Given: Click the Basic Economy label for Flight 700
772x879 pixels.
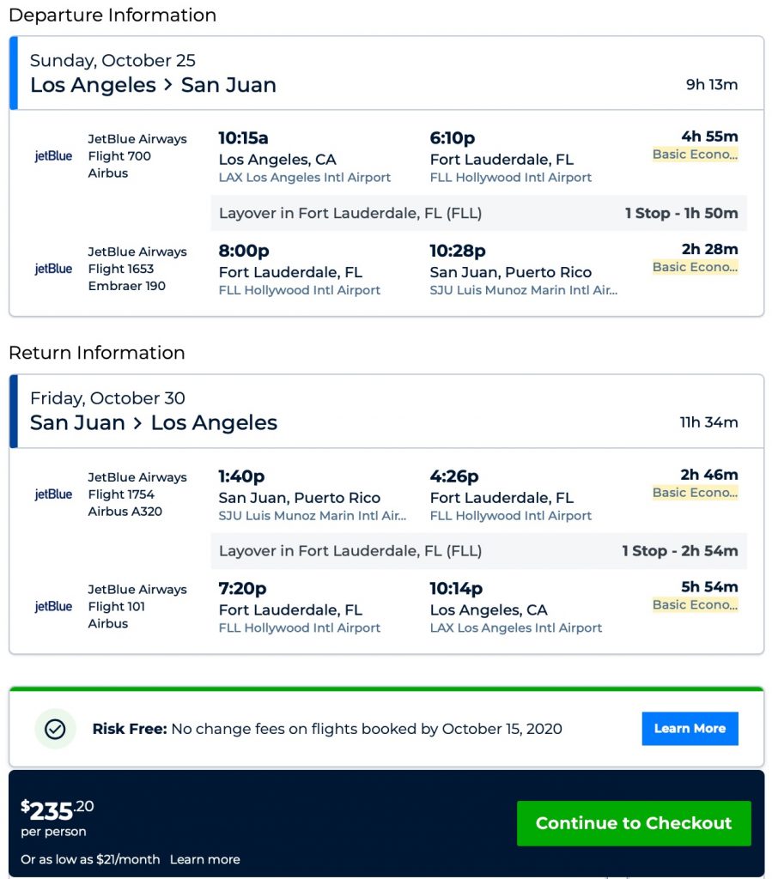Looking at the screenshot, I should pos(695,155).
